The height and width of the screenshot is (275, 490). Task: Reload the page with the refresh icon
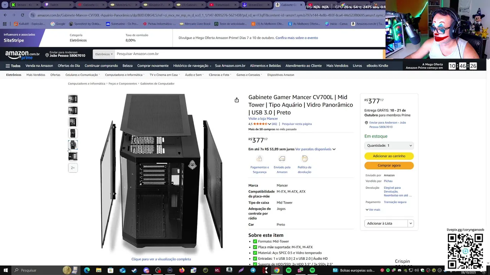(22, 15)
